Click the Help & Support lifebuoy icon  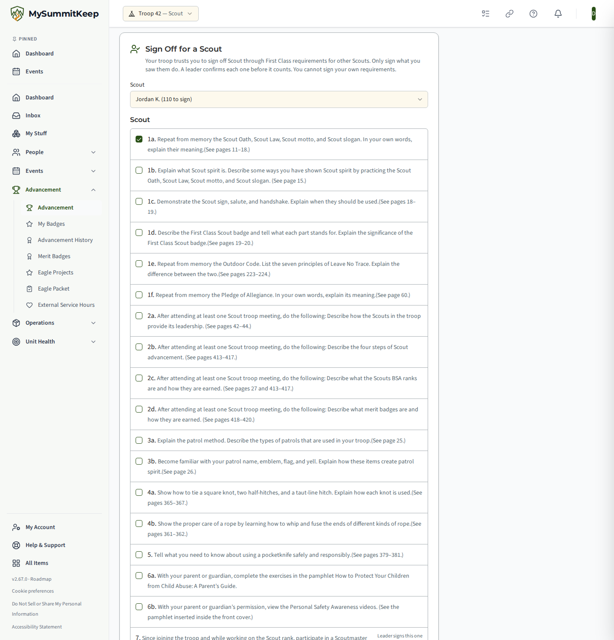tap(16, 545)
